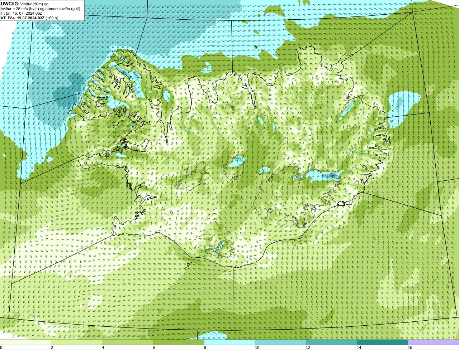Screen dimensions: 459x350
Task: Select the 6–8 m/s darker green legend swatch
Action: [179, 342]
